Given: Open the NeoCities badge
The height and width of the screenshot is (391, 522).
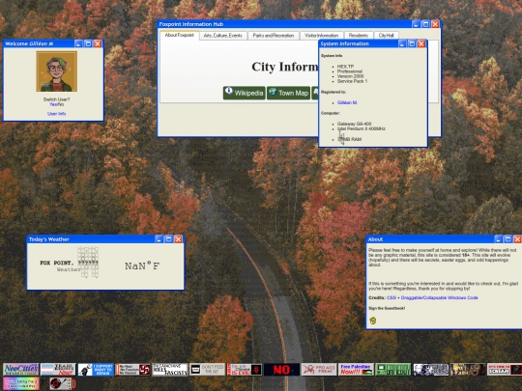Looking at the screenshot, I should [21, 370].
